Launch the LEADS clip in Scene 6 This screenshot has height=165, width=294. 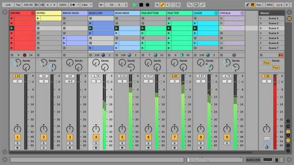(x=195, y=43)
